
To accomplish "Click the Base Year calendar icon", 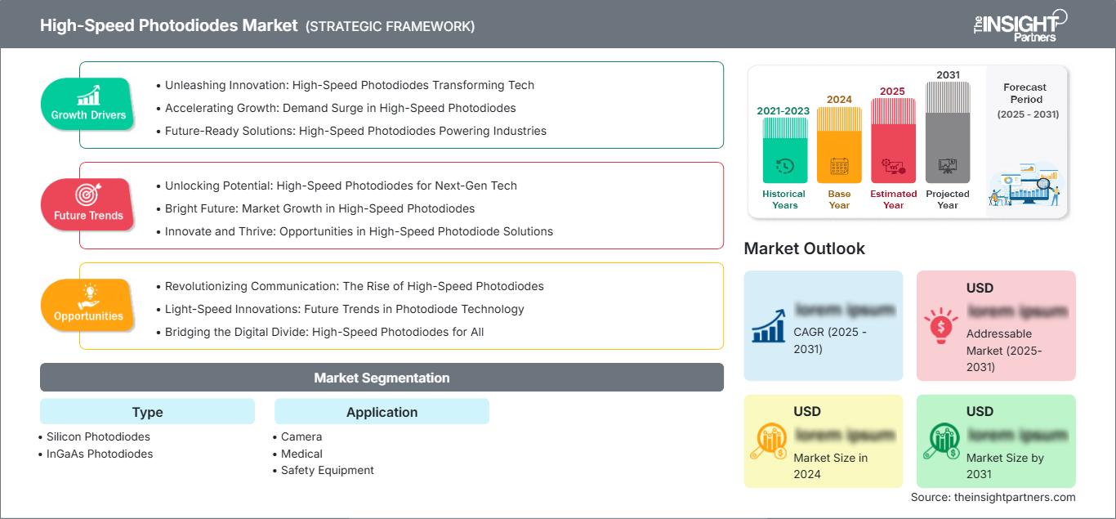I will point(839,167).
